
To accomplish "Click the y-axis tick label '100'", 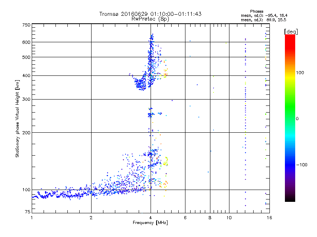I will coord(26,190).
